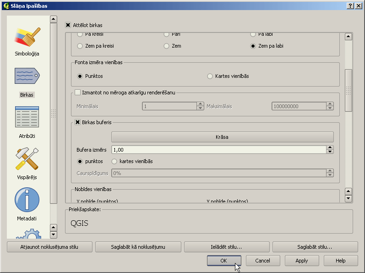The height and width of the screenshot is (273, 365).
Task: Click the Krāsa buffer color button
Action: 223,137
